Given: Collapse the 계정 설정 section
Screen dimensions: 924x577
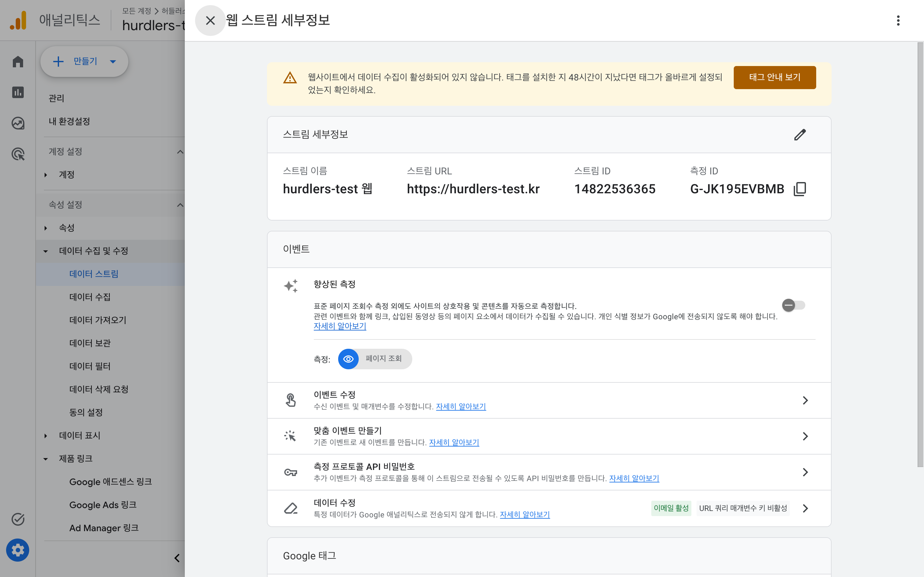Looking at the screenshot, I should (180, 152).
